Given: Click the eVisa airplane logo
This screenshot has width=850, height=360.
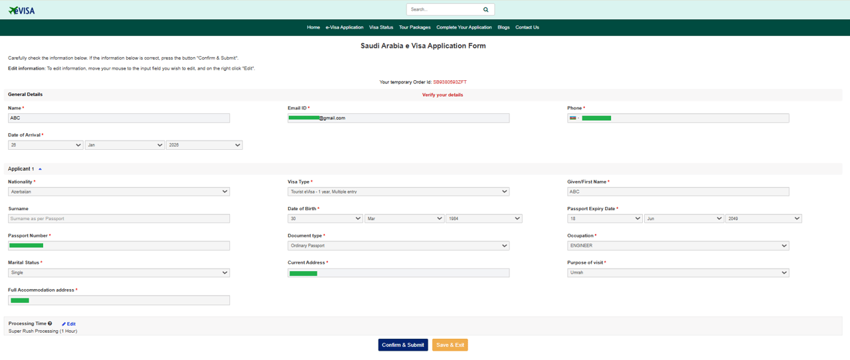Looking at the screenshot, I should tap(21, 10).
